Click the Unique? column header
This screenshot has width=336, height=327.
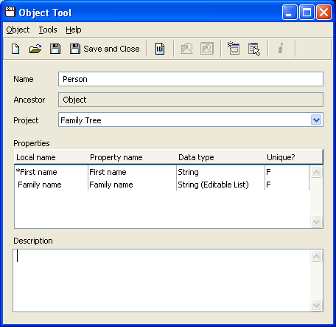click(x=294, y=157)
